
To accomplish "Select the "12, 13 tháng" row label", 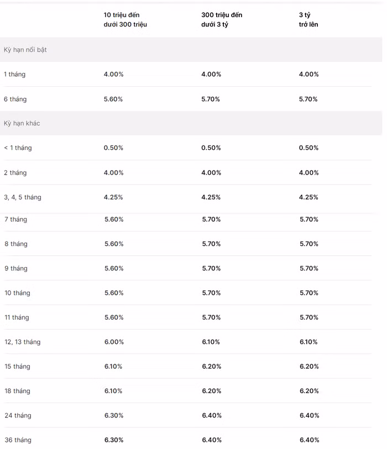I will click(23, 342).
